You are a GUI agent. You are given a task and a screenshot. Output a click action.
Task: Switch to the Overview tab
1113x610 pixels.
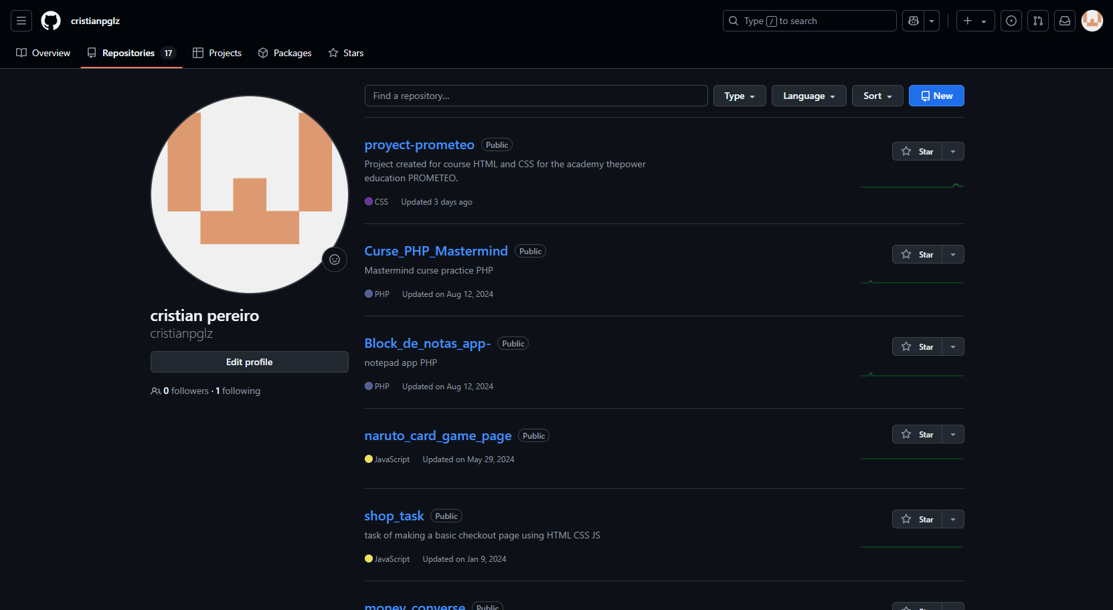(44, 53)
